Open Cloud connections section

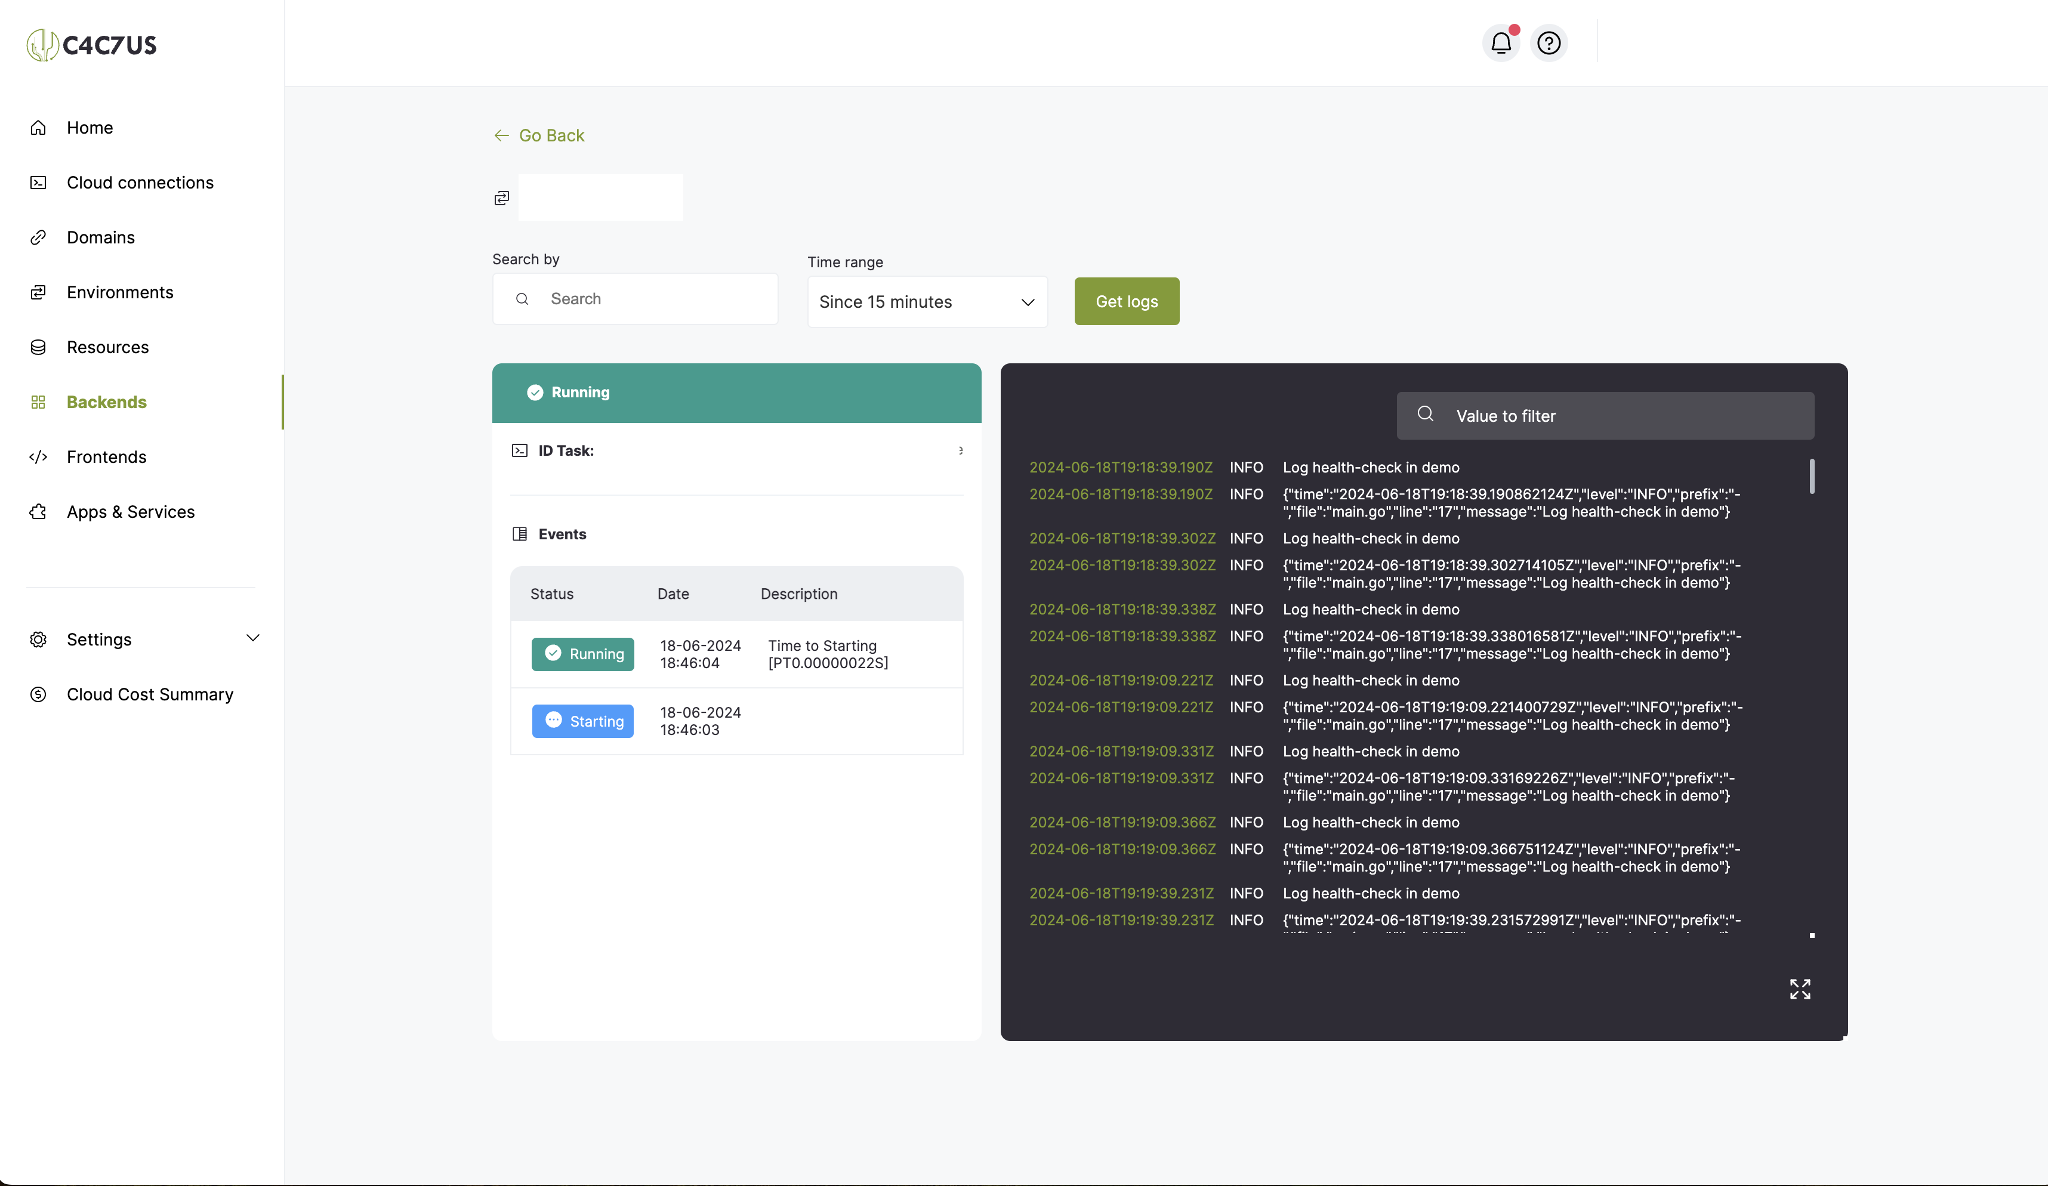[x=140, y=183]
